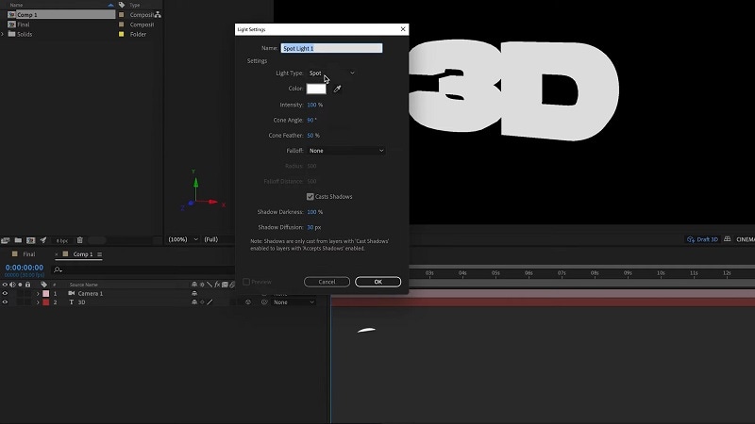Click the 05s mark on the time ruler

[495, 273]
